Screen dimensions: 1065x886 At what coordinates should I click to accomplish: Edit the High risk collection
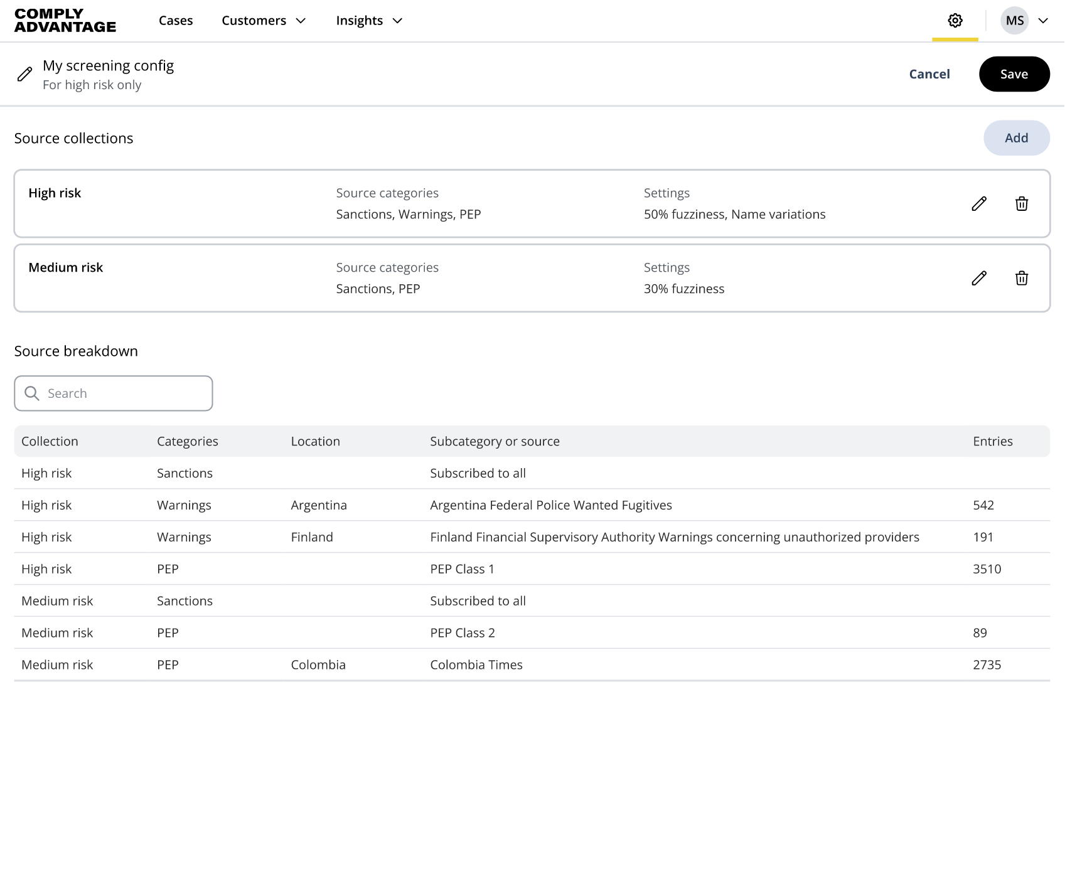[x=978, y=204]
